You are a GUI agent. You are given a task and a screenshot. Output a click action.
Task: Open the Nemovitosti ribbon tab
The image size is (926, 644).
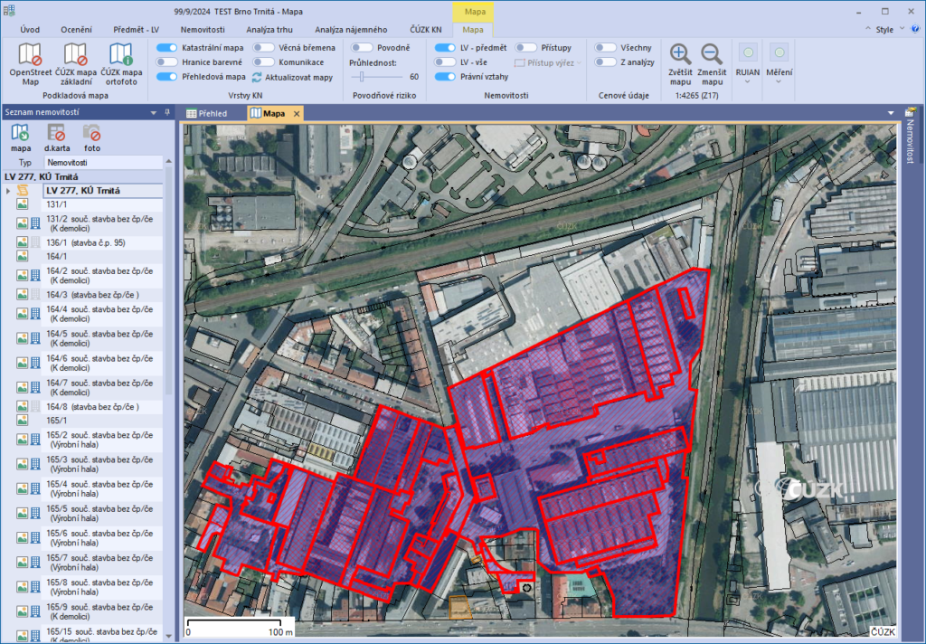[x=203, y=30]
